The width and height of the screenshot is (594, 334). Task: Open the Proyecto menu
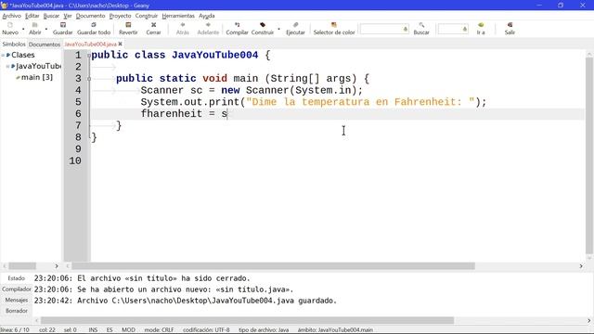tap(120, 16)
